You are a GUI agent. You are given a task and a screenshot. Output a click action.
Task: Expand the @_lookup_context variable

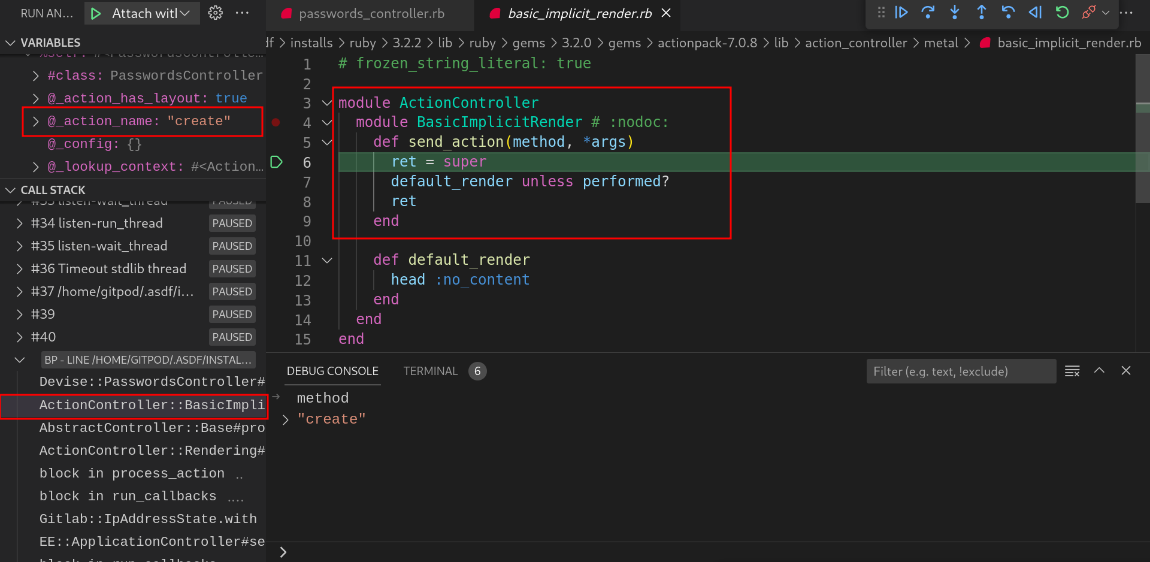point(35,167)
